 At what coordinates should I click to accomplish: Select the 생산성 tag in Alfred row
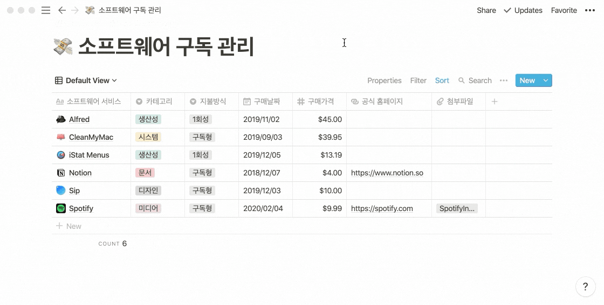tap(148, 119)
